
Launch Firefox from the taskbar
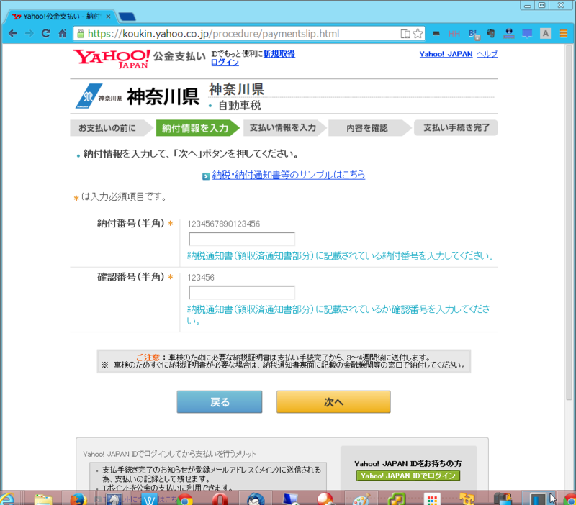pyautogui.click(x=78, y=499)
